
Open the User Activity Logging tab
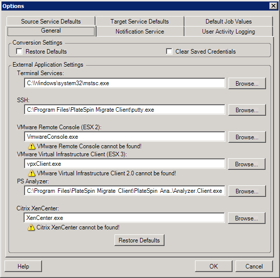click(x=228, y=32)
